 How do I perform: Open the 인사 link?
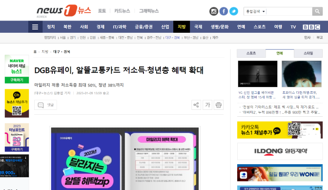[307, 38]
